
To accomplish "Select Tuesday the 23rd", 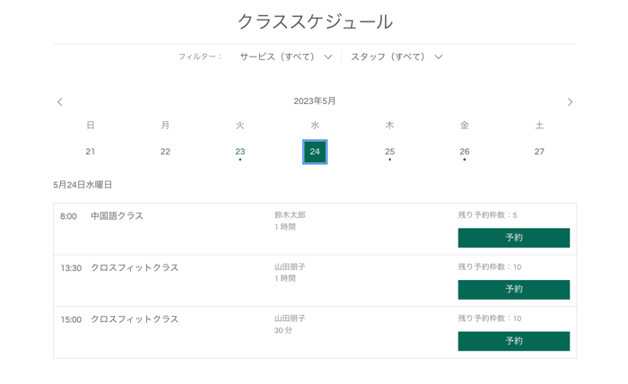I will 240,152.
